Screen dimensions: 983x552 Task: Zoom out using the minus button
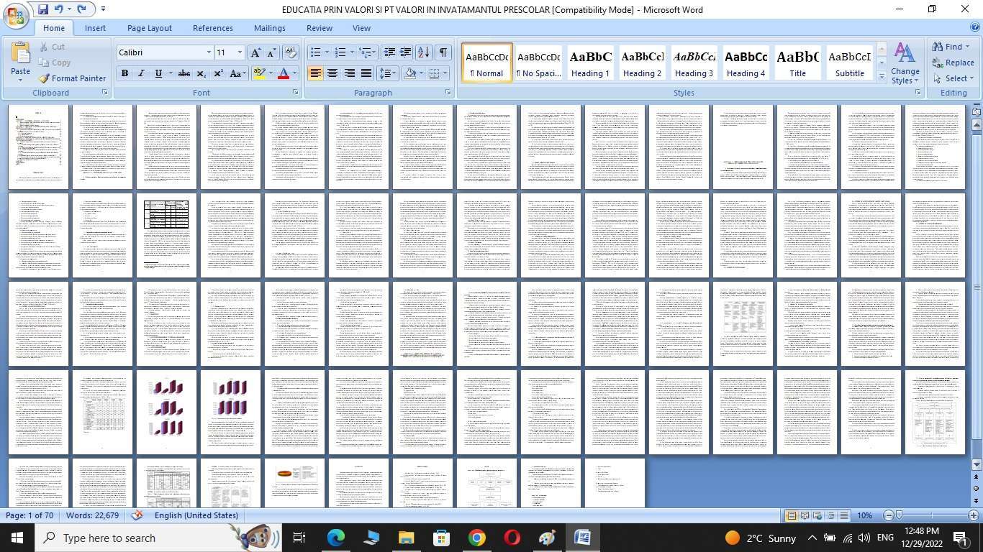[x=889, y=515]
